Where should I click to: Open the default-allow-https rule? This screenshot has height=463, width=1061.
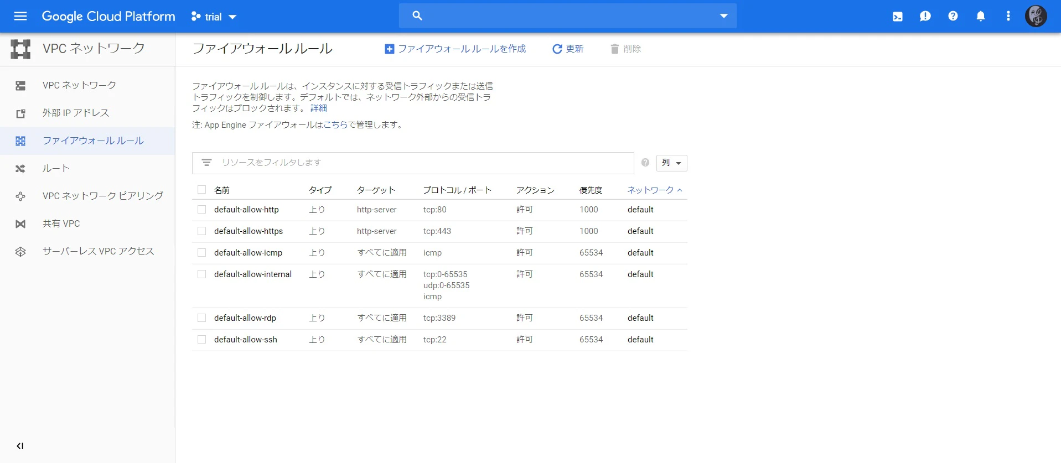tap(249, 231)
